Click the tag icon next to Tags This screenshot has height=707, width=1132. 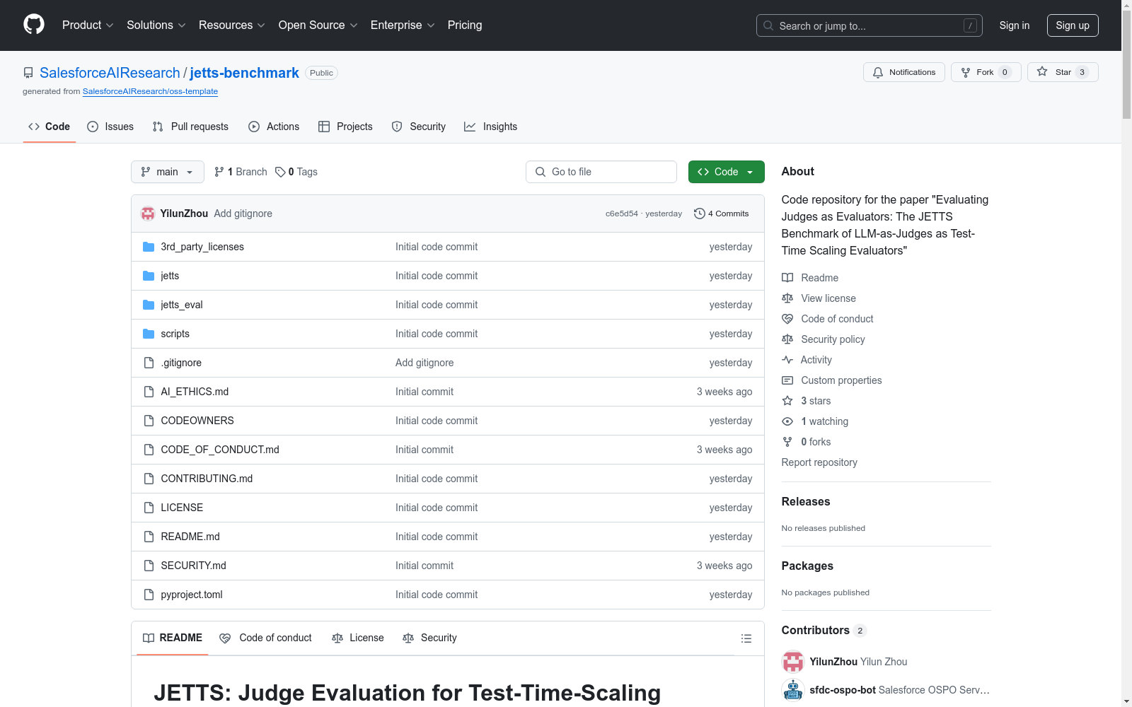(x=280, y=172)
